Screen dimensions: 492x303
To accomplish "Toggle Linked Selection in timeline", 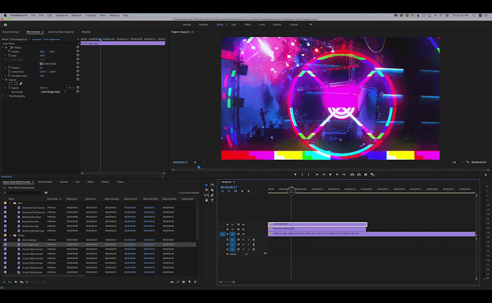I will pos(235,191).
